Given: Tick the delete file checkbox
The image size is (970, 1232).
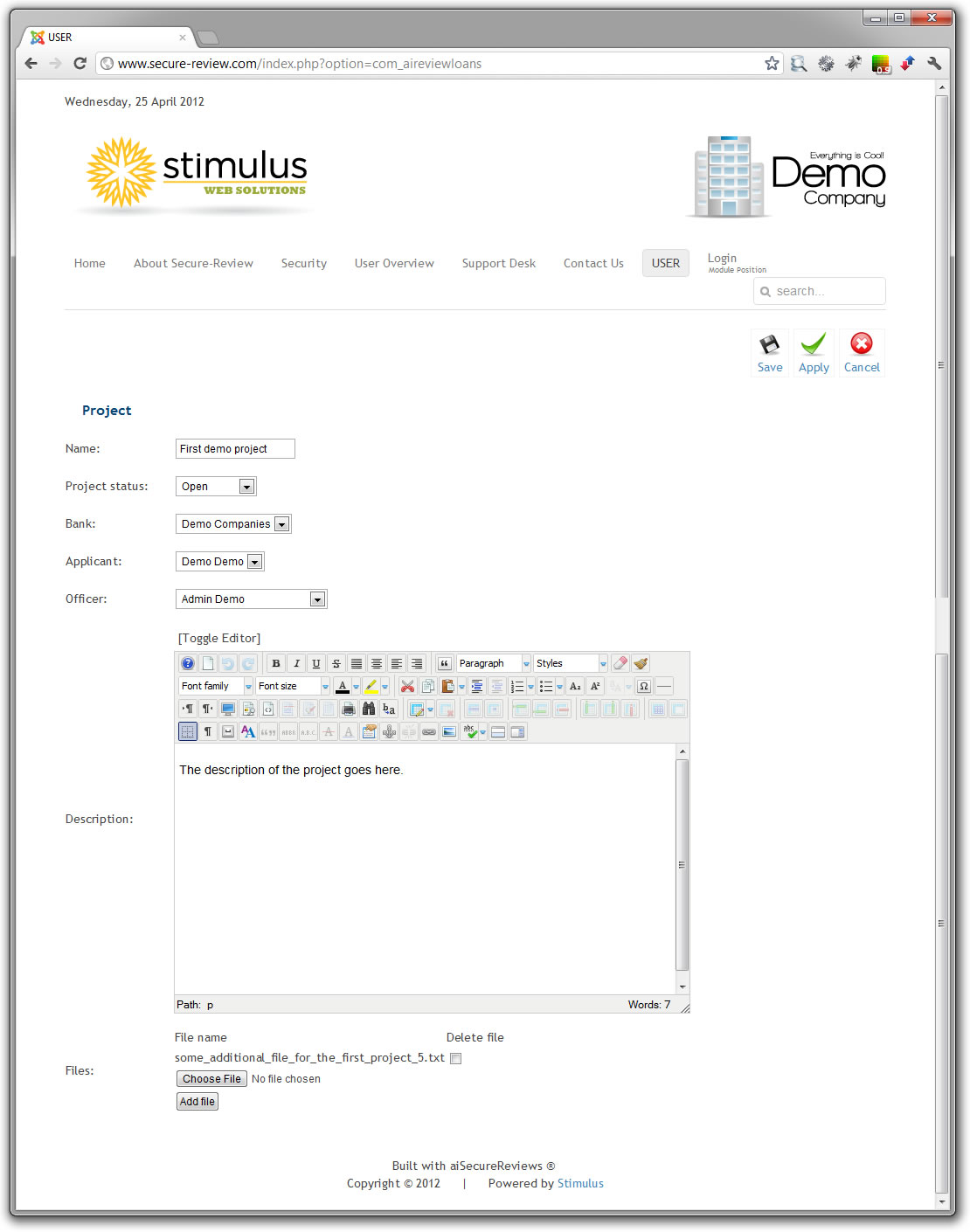Looking at the screenshot, I should [455, 1059].
